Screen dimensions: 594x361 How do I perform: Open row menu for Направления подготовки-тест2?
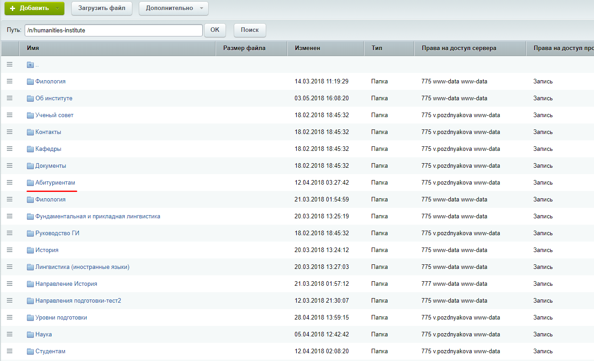(x=10, y=300)
